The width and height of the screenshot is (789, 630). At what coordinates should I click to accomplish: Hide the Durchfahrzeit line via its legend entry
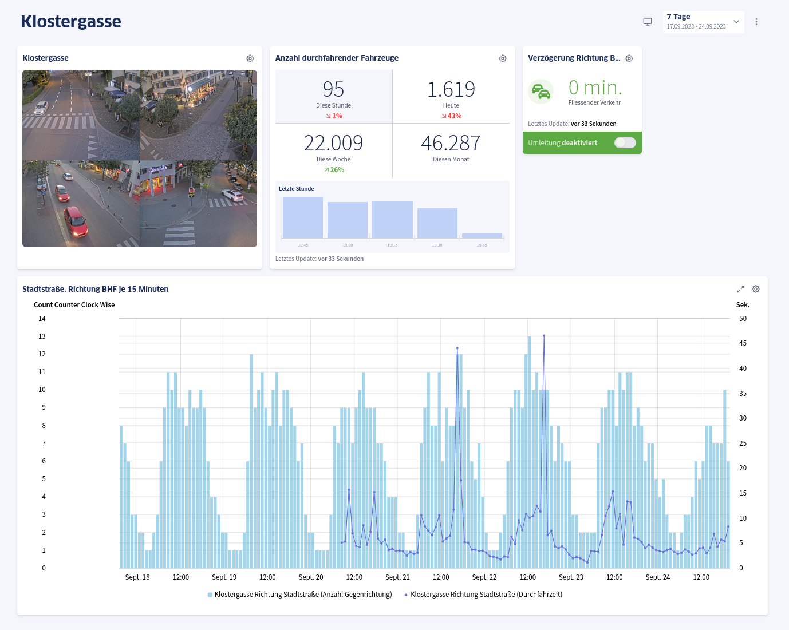click(483, 595)
